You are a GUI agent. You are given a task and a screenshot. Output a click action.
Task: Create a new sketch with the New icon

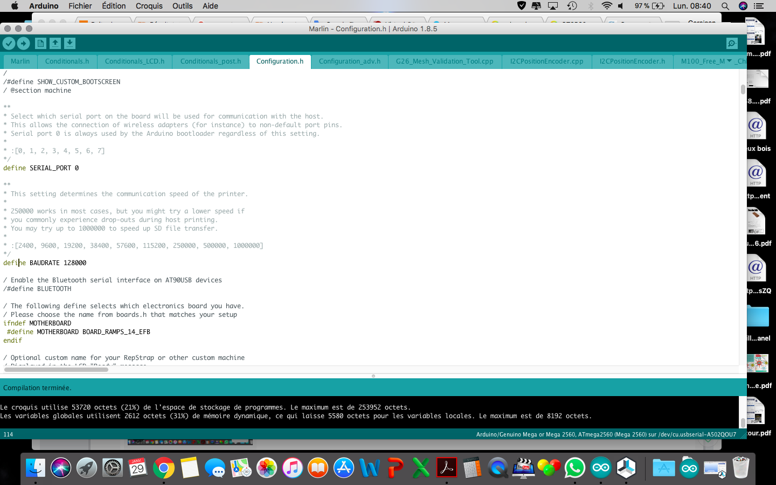pos(40,44)
